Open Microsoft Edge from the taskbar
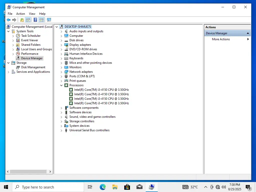Image resolution: width=256 pixels, height=192 pixels. [102, 187]
